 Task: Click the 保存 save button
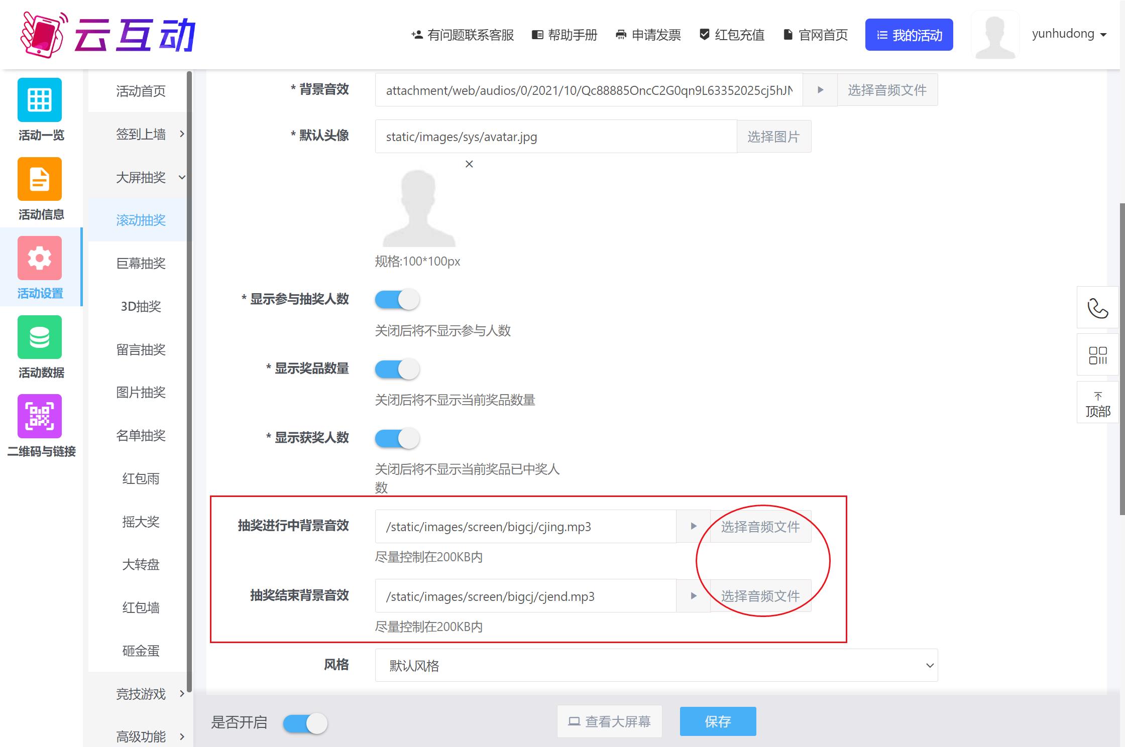717,721
